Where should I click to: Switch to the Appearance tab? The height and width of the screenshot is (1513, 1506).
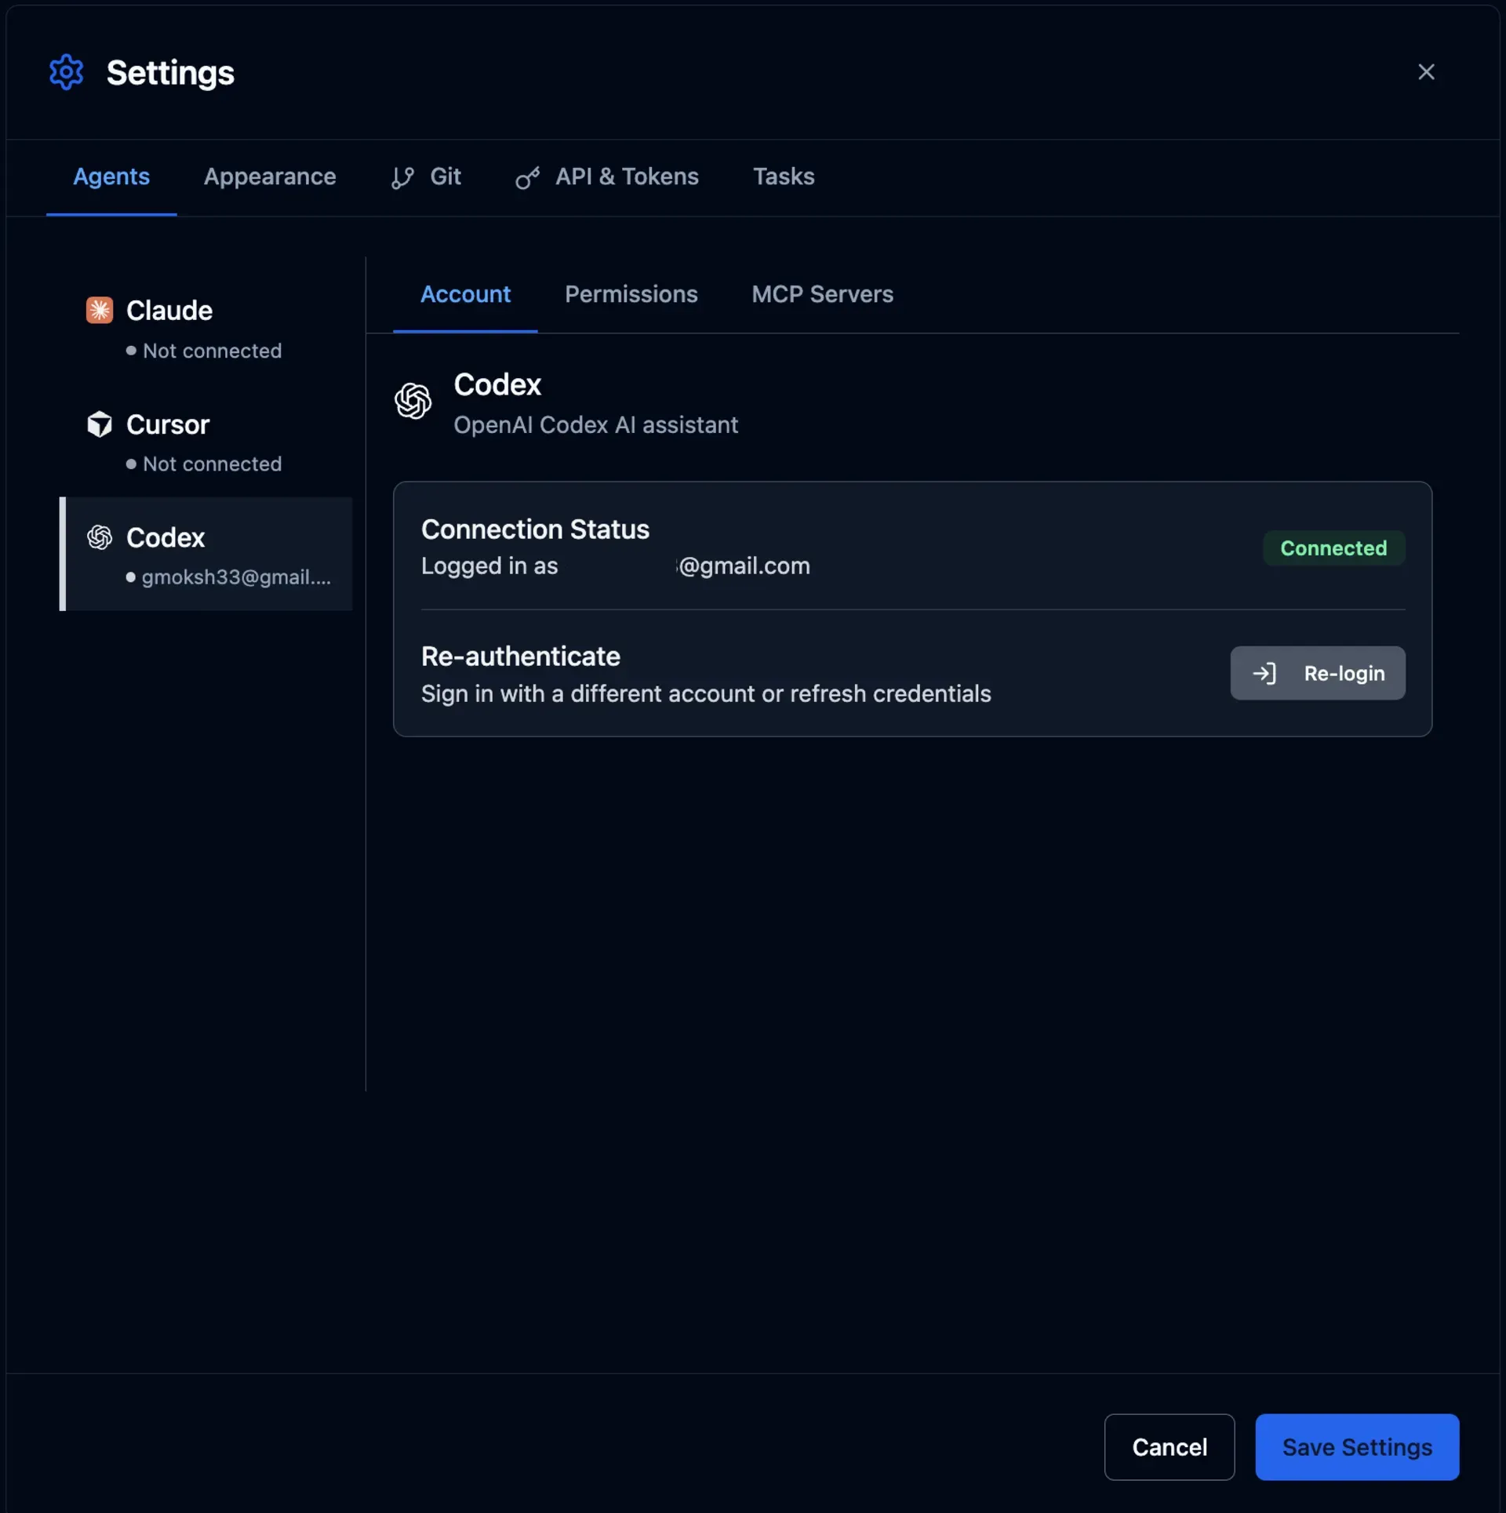[270, 177]
